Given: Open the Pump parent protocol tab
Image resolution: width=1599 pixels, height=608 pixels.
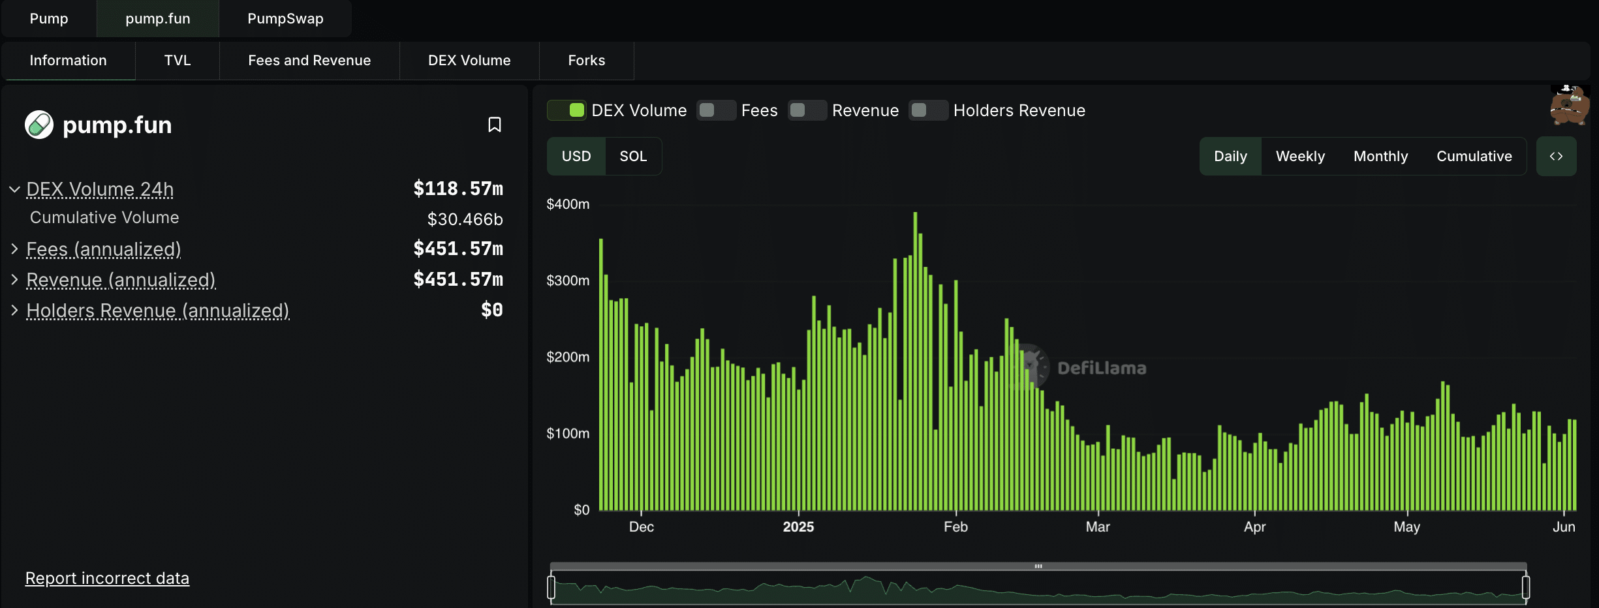Looking at the screenshot, I should [x=49, y=18].
